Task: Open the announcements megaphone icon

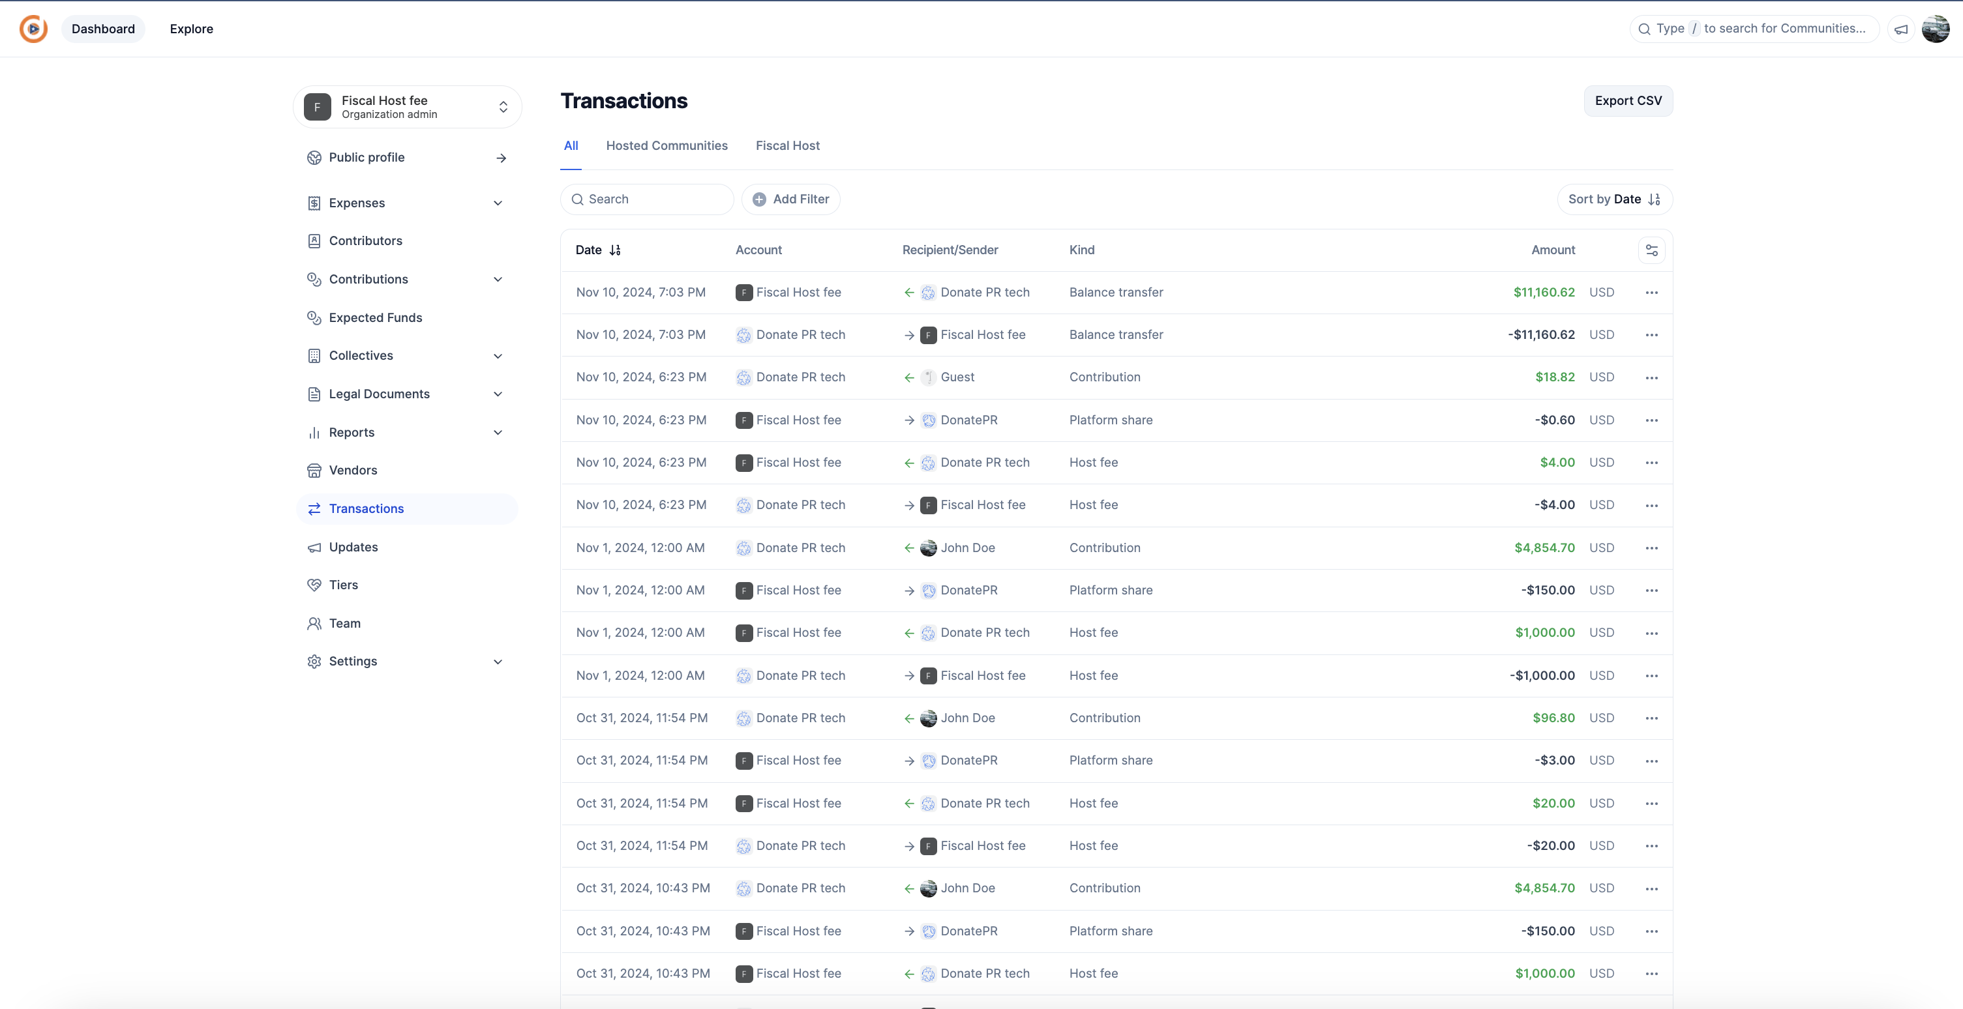Action: (1901, 29)
